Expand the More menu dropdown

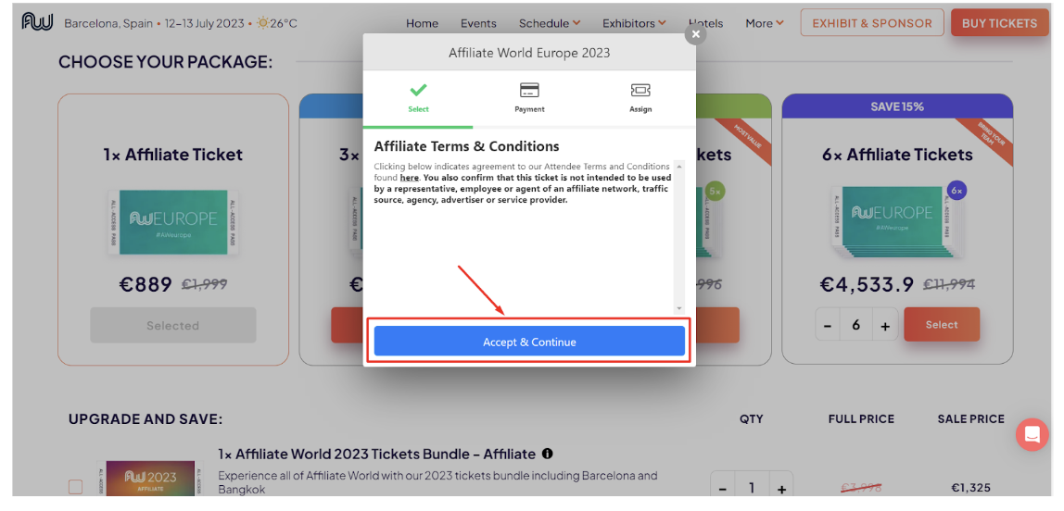pos(765,23)
